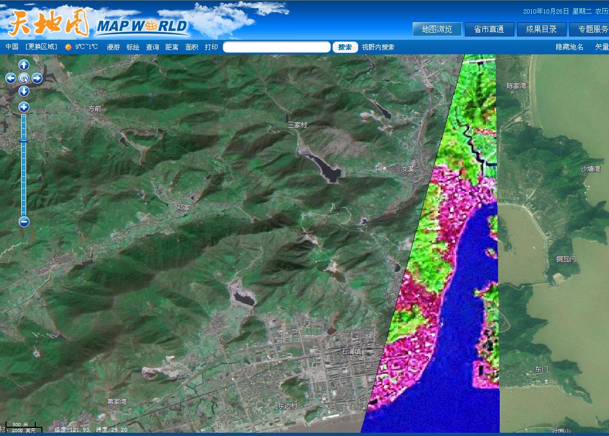The width and height of the screenshot is (609, 436).
Task: Click the pan left arrow
Action: (10, 78)
